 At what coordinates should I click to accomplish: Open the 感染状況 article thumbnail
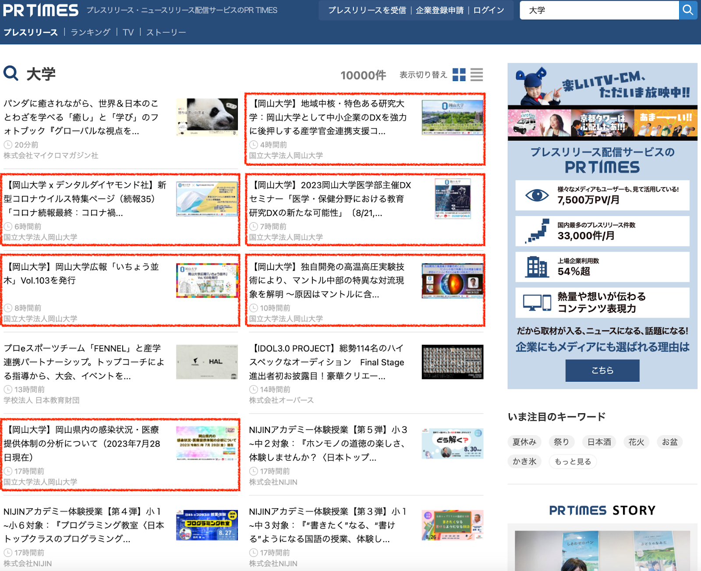point(207,443)
